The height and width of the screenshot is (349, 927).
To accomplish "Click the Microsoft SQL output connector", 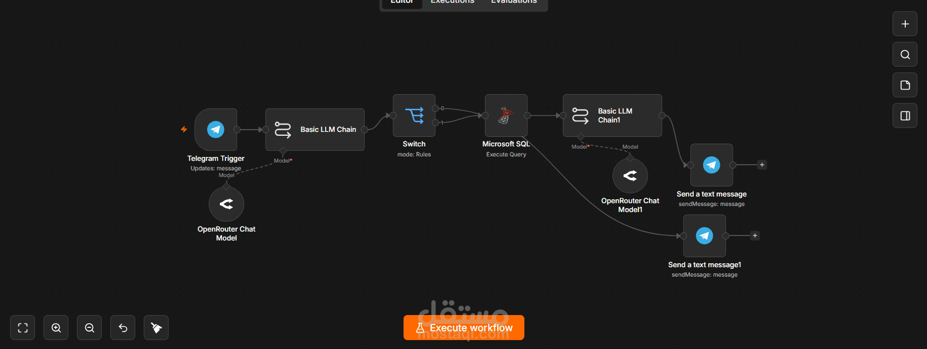I will [x=527, y=115].
